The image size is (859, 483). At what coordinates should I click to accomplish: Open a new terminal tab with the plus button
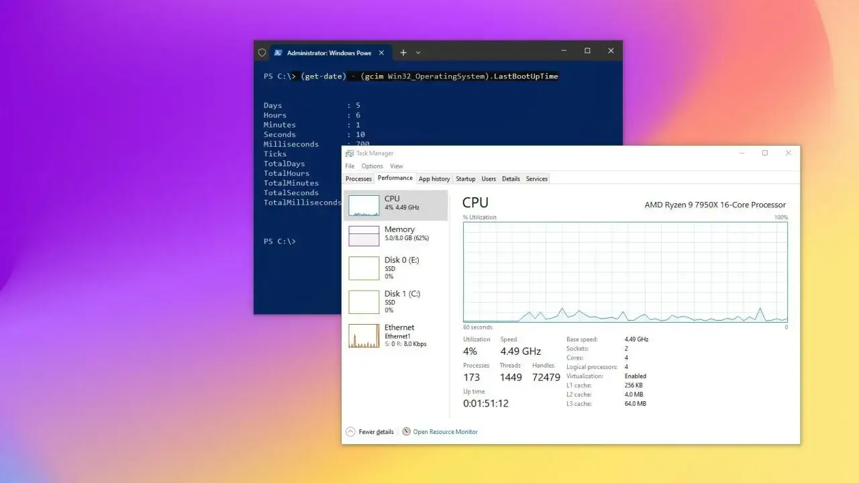tap(403, 52)
